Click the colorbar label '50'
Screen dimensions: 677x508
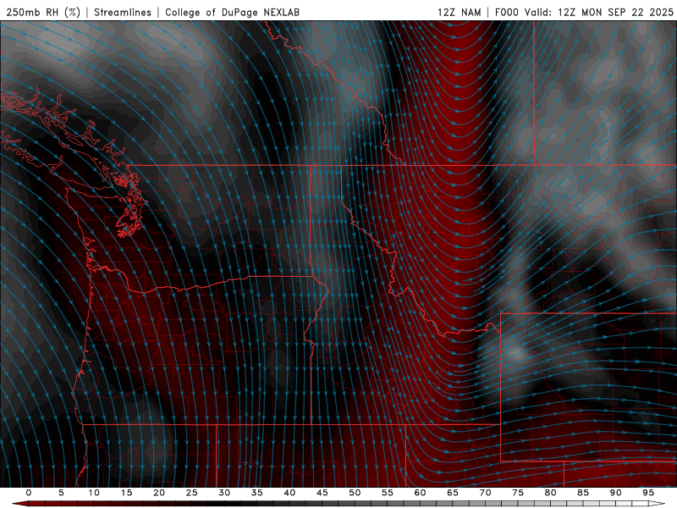point(355,493)
